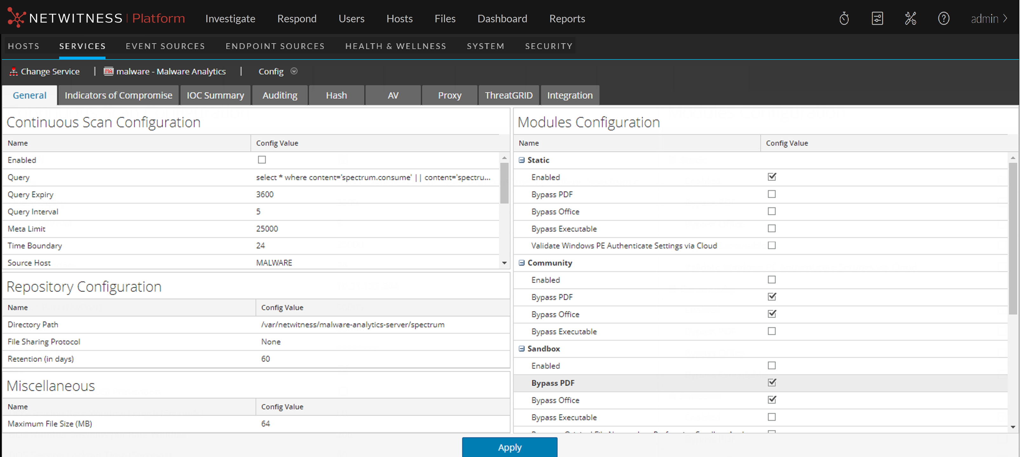This screenshot has height=457, width=1021.
Task: Click the Investigate navigation link
Action: pyautogui.click(x=230, y=19)
